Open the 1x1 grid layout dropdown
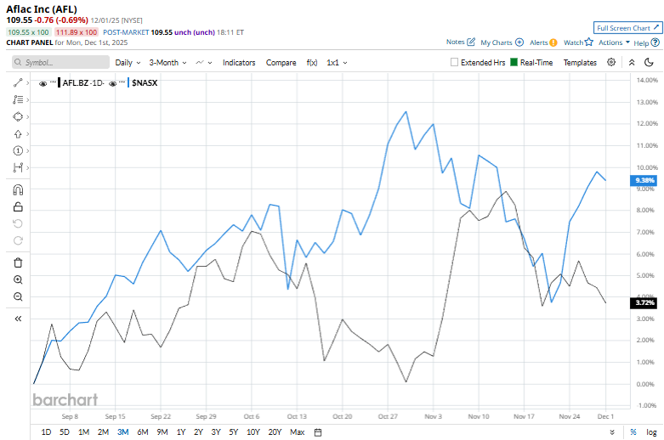Image resolution: width=664 pixels, height=440 pixels. click(x=337, y=63)
